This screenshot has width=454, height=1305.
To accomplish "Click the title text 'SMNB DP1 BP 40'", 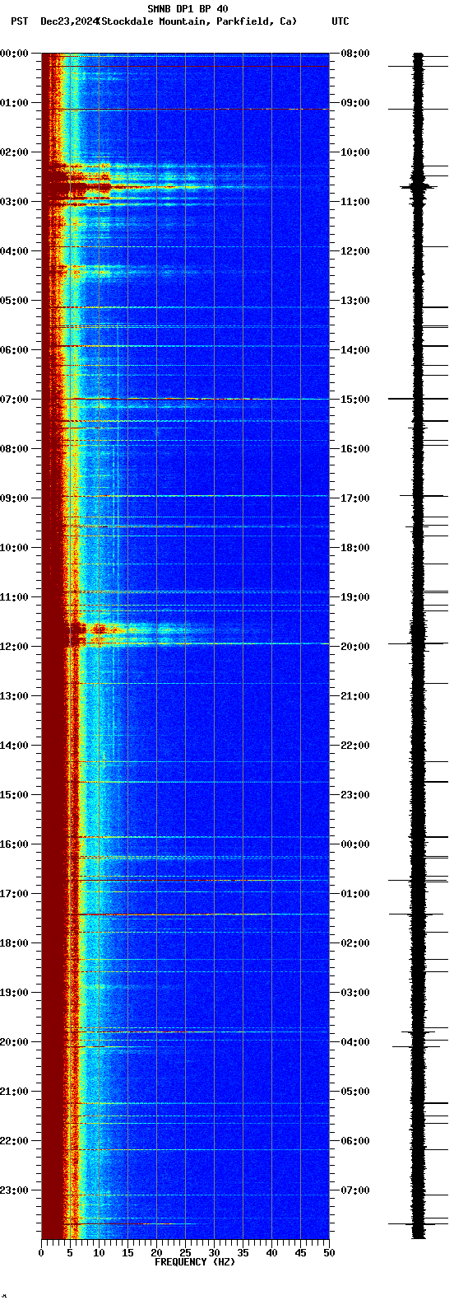I will 188,9.
